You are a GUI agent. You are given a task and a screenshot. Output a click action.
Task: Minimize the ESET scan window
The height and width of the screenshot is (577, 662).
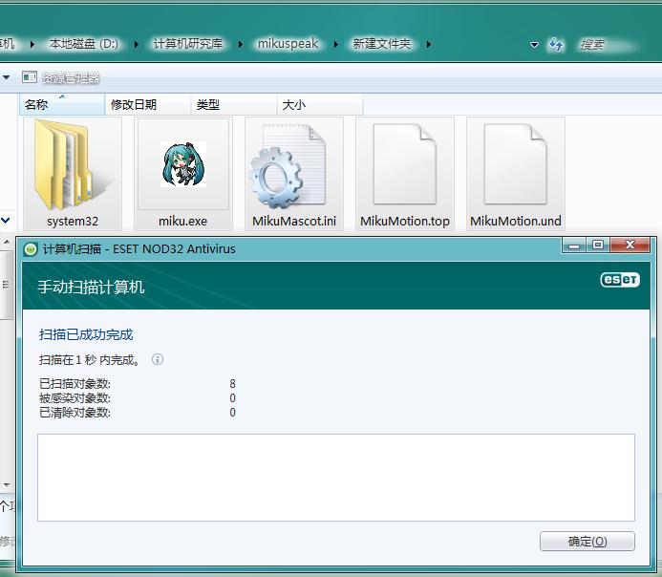pyautogui.click(x=574, y=246)
